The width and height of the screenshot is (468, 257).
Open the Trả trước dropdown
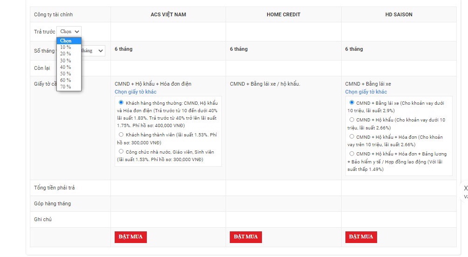tap(69, 31)
